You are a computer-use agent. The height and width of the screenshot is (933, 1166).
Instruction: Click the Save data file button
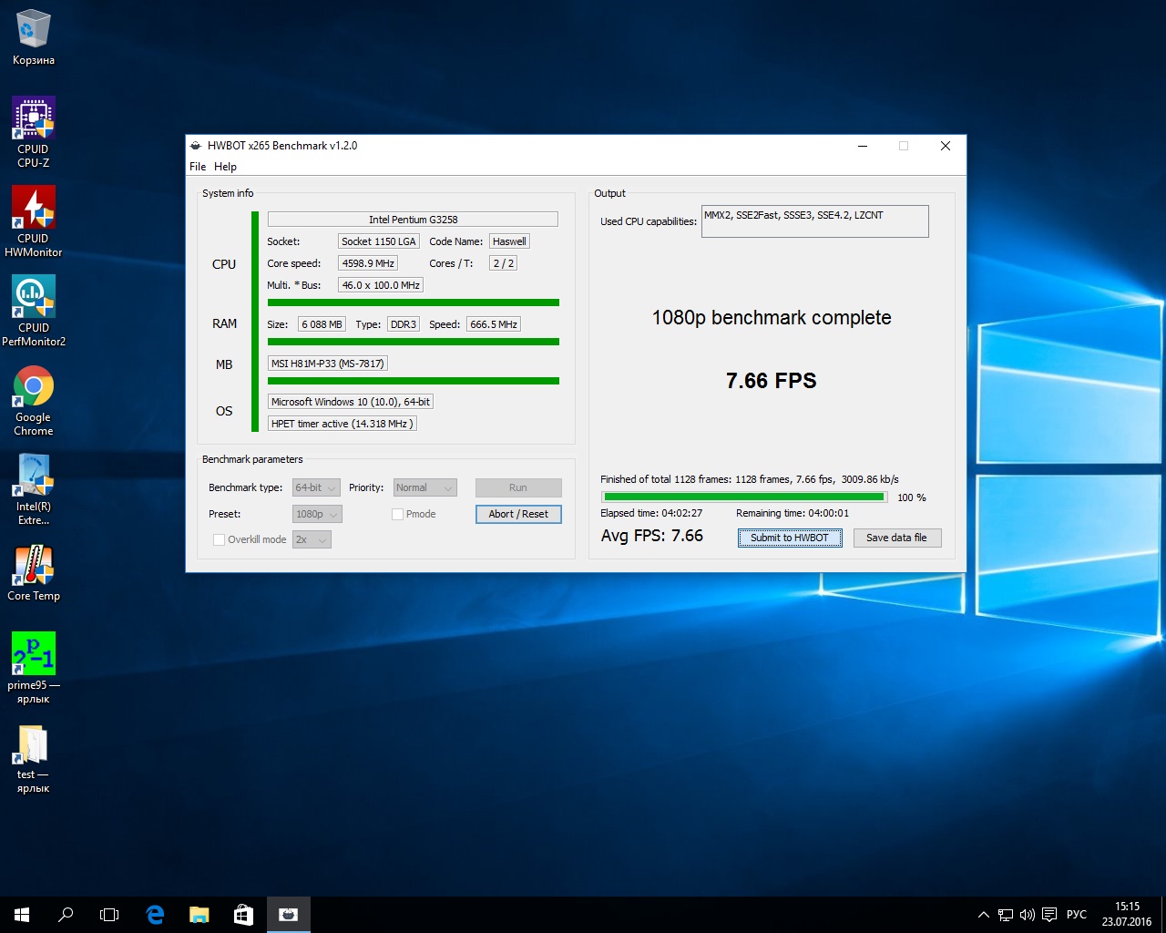897,538
